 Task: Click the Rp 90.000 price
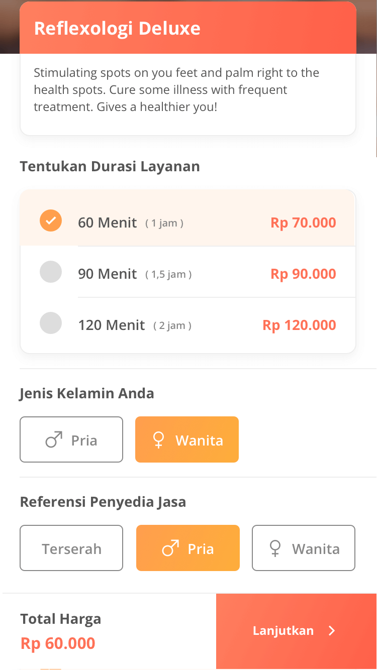click(303, 274)
